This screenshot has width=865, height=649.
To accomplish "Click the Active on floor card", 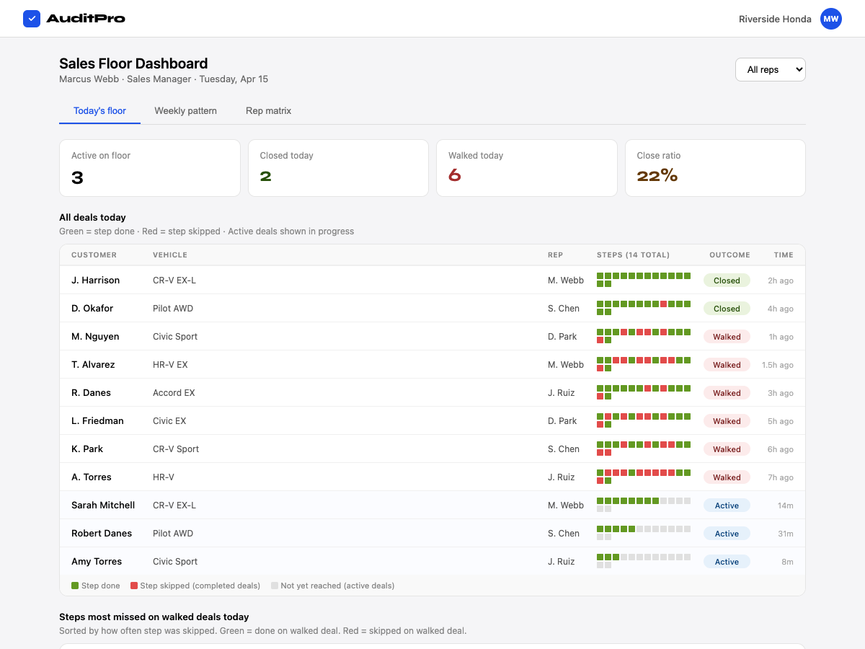I will tap(150, 168).
